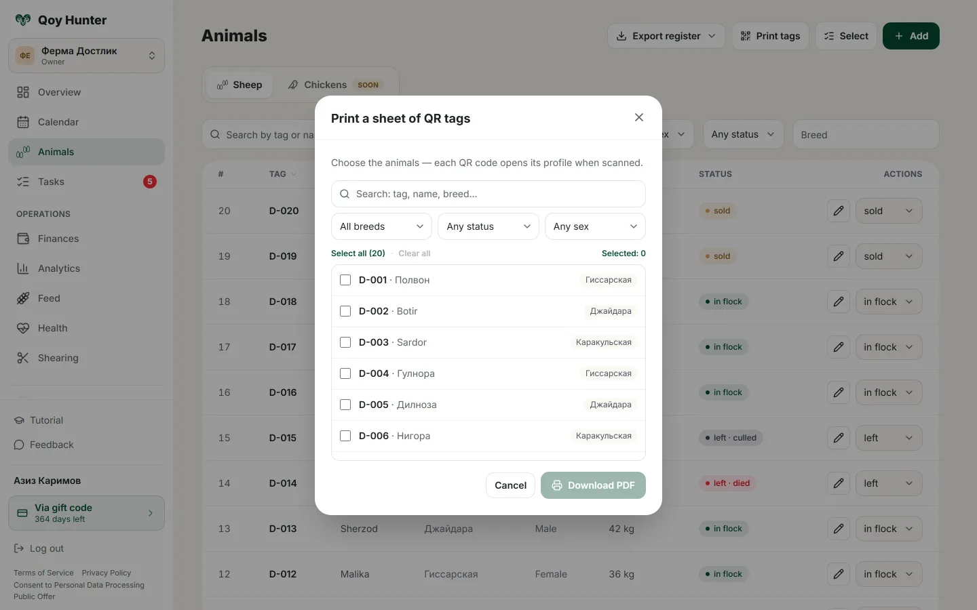Click the Calendar icon in sidebar
The image size is (977, 610).
[x=23, y=122]
